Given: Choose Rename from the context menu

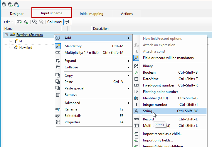Looking at the screenshot, I should 93,109.
